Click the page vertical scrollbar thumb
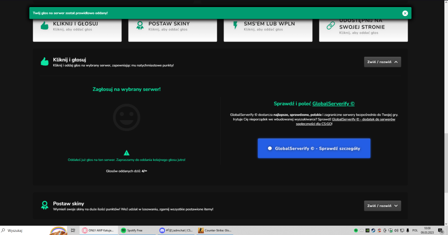Screen dimensions: 448x235 [x=446, y=163]
